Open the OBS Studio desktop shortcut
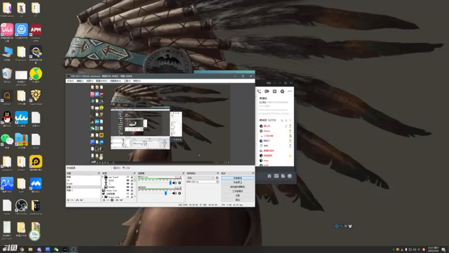 coord(21,206)
